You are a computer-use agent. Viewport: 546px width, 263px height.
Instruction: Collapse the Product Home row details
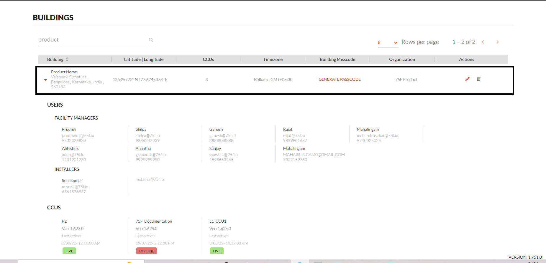click(x=45, y=80)
